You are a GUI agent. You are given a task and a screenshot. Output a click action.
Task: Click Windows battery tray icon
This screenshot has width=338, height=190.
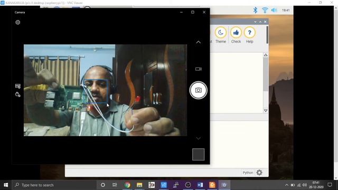(293, 185)
